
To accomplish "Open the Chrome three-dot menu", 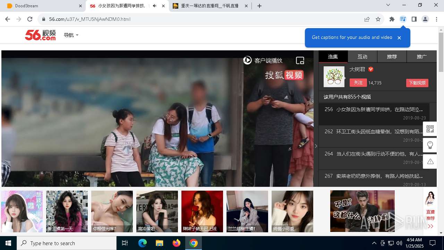I will [x=436, y=19].
